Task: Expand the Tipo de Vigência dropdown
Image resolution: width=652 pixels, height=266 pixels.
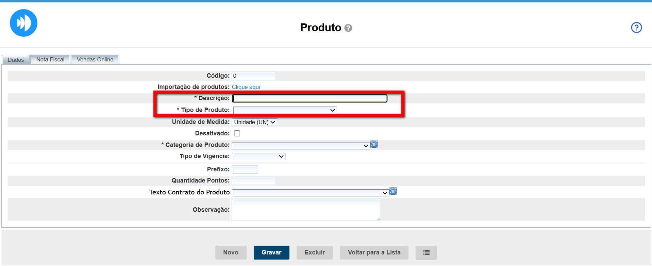Action: pos(258,156)
